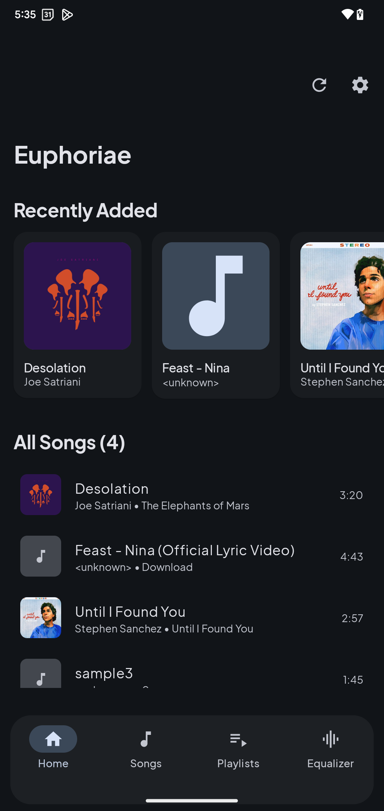Tap the calendar icon in status bar
Image resolution: width=384 pixels, height=811 pixels.
click(x=48, y=15)
